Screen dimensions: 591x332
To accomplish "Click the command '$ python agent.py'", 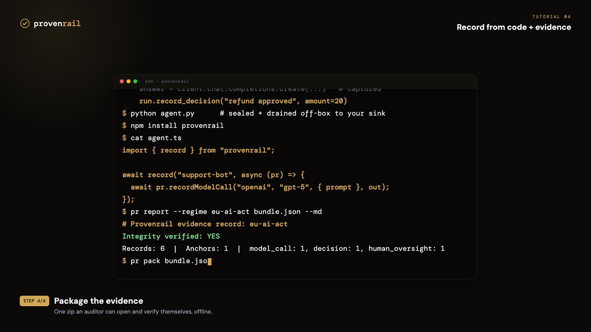I will pos(158,113).
